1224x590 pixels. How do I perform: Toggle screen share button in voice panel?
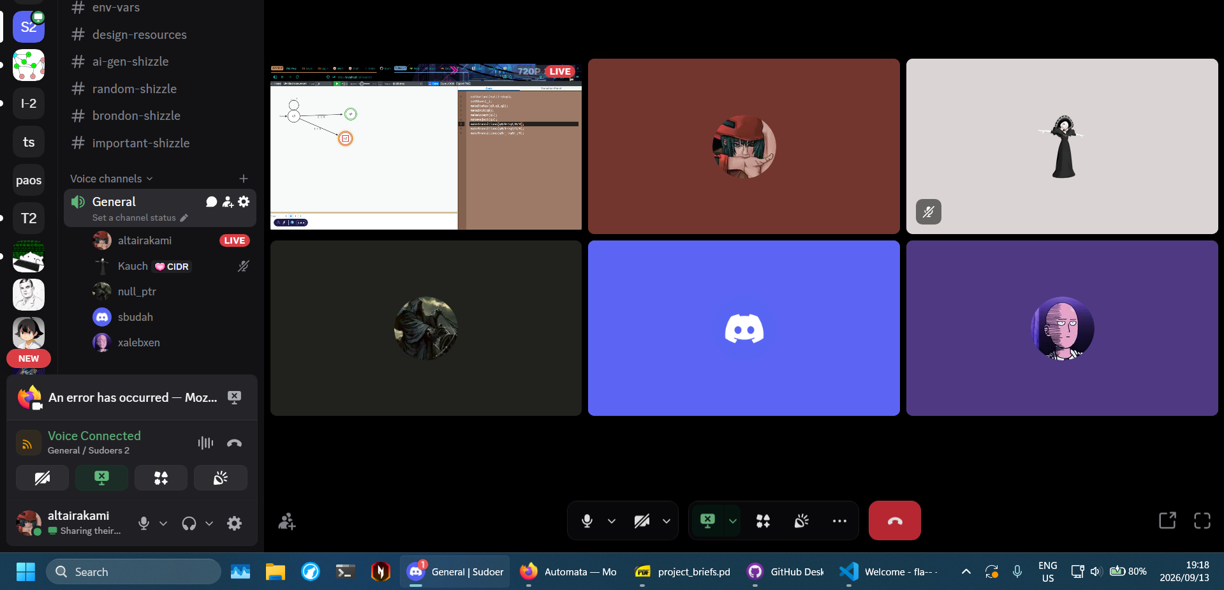[101, 478]
